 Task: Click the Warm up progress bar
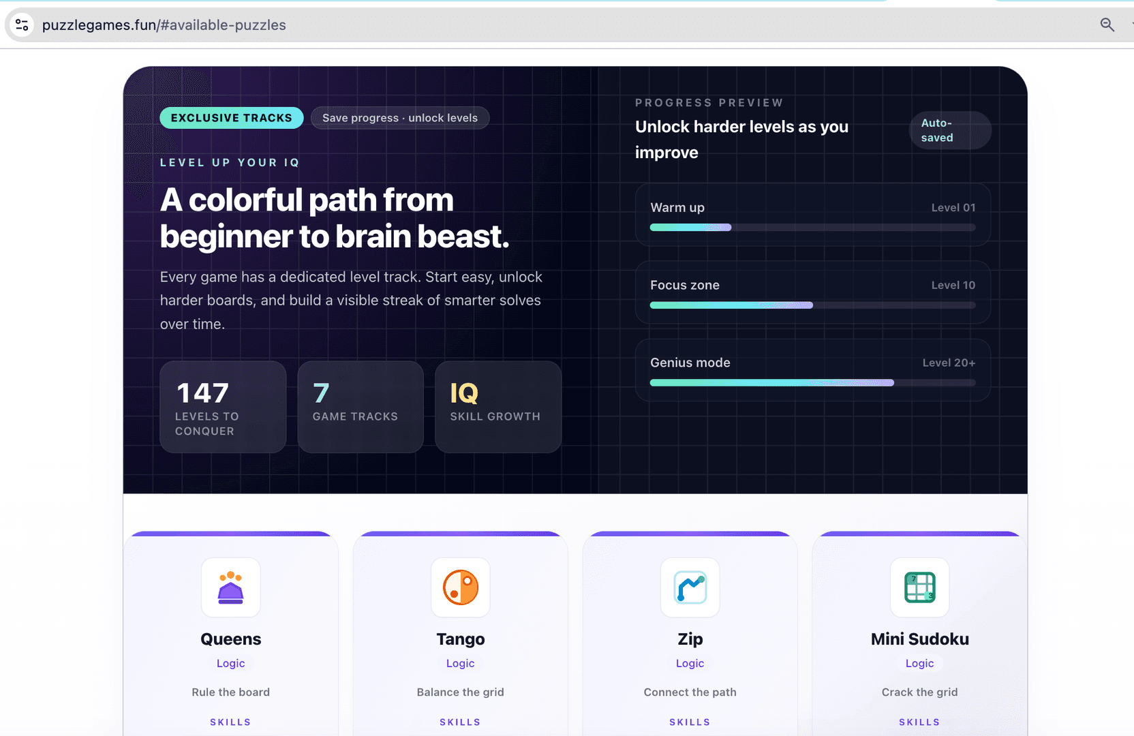tap(812, 228)
